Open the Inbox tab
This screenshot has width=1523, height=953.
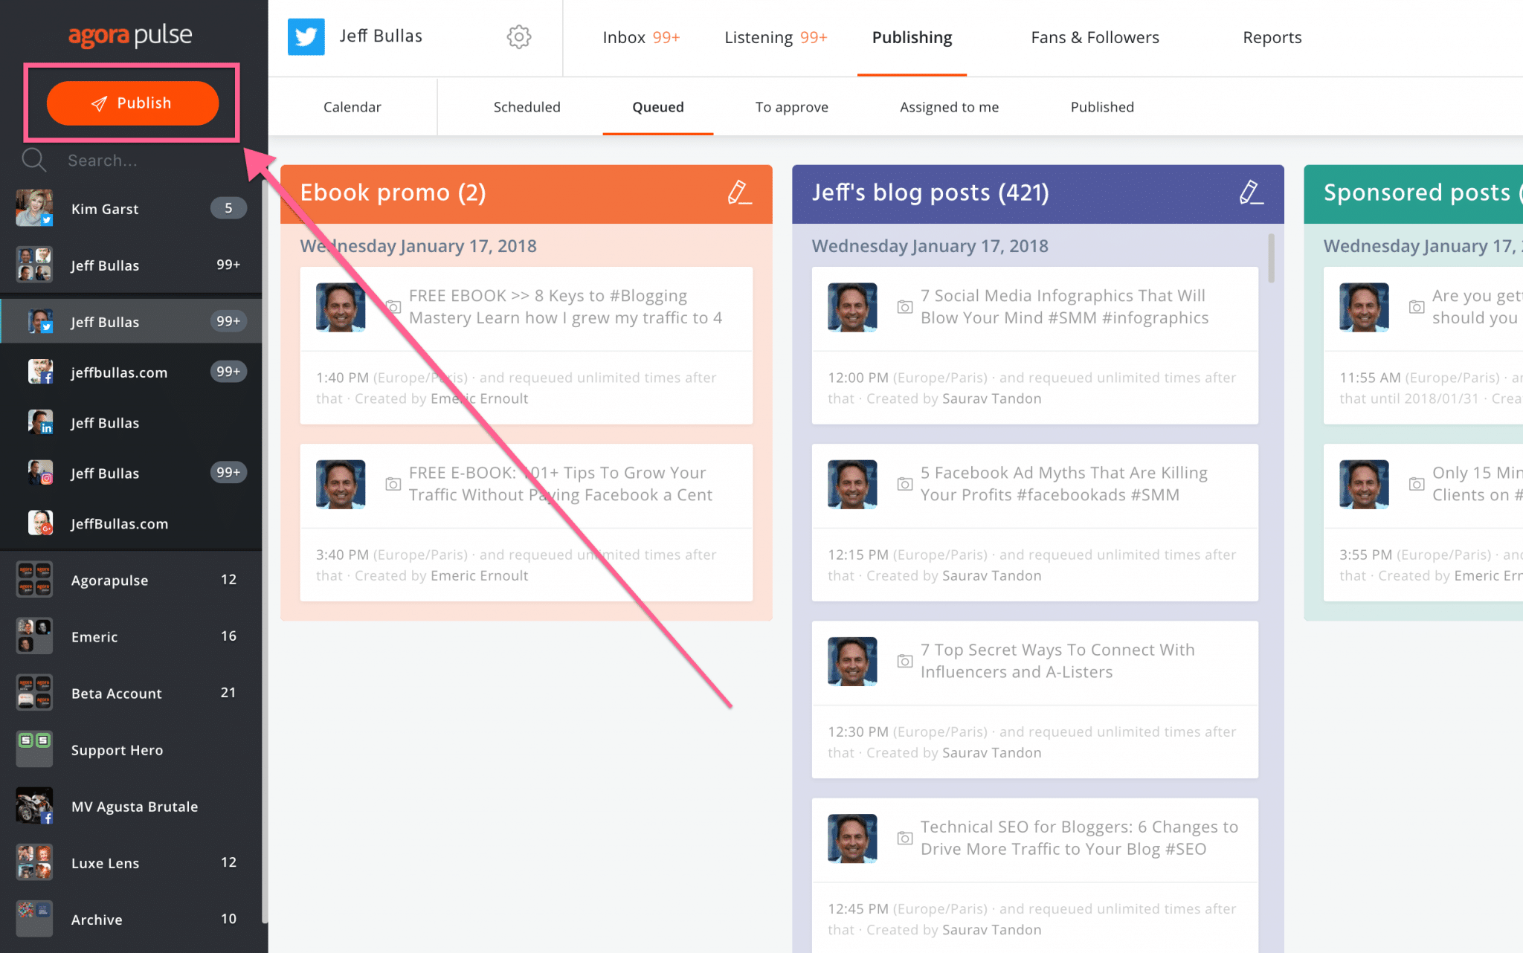(641, 37)
